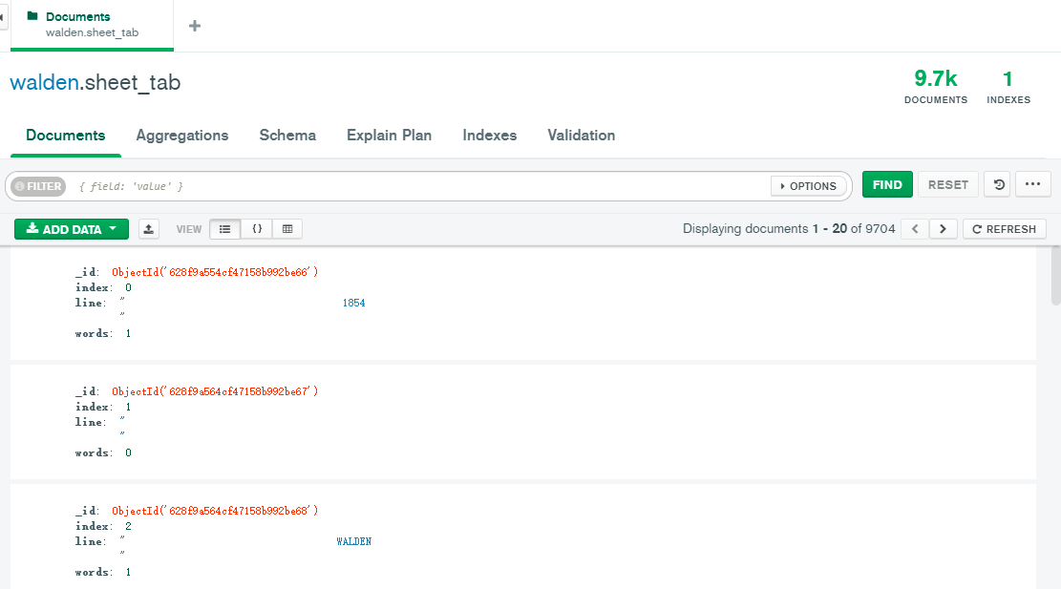
Task: Click the REFRESH button
Action: (1004, 229)
